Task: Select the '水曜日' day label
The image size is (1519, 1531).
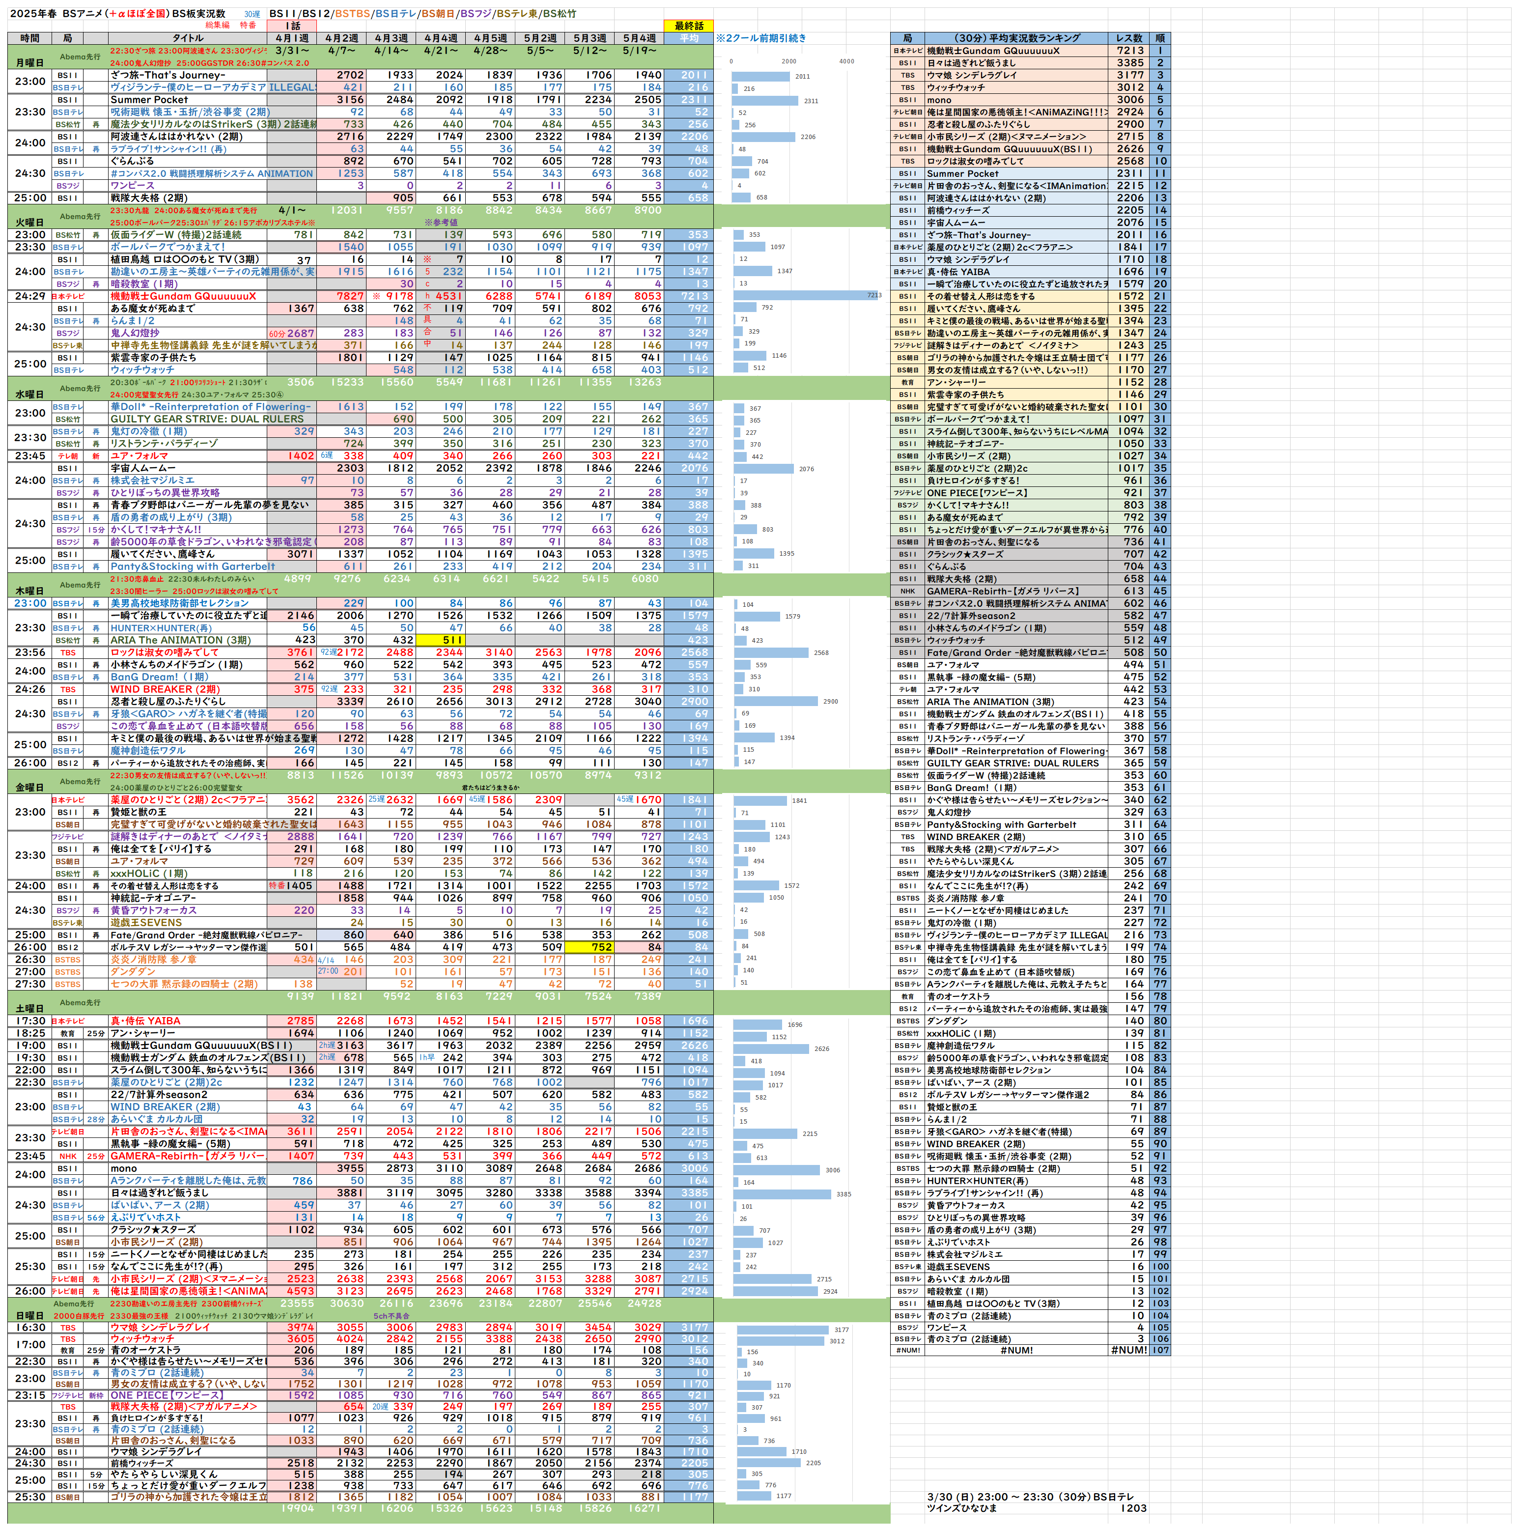Action: click(30, 395)
